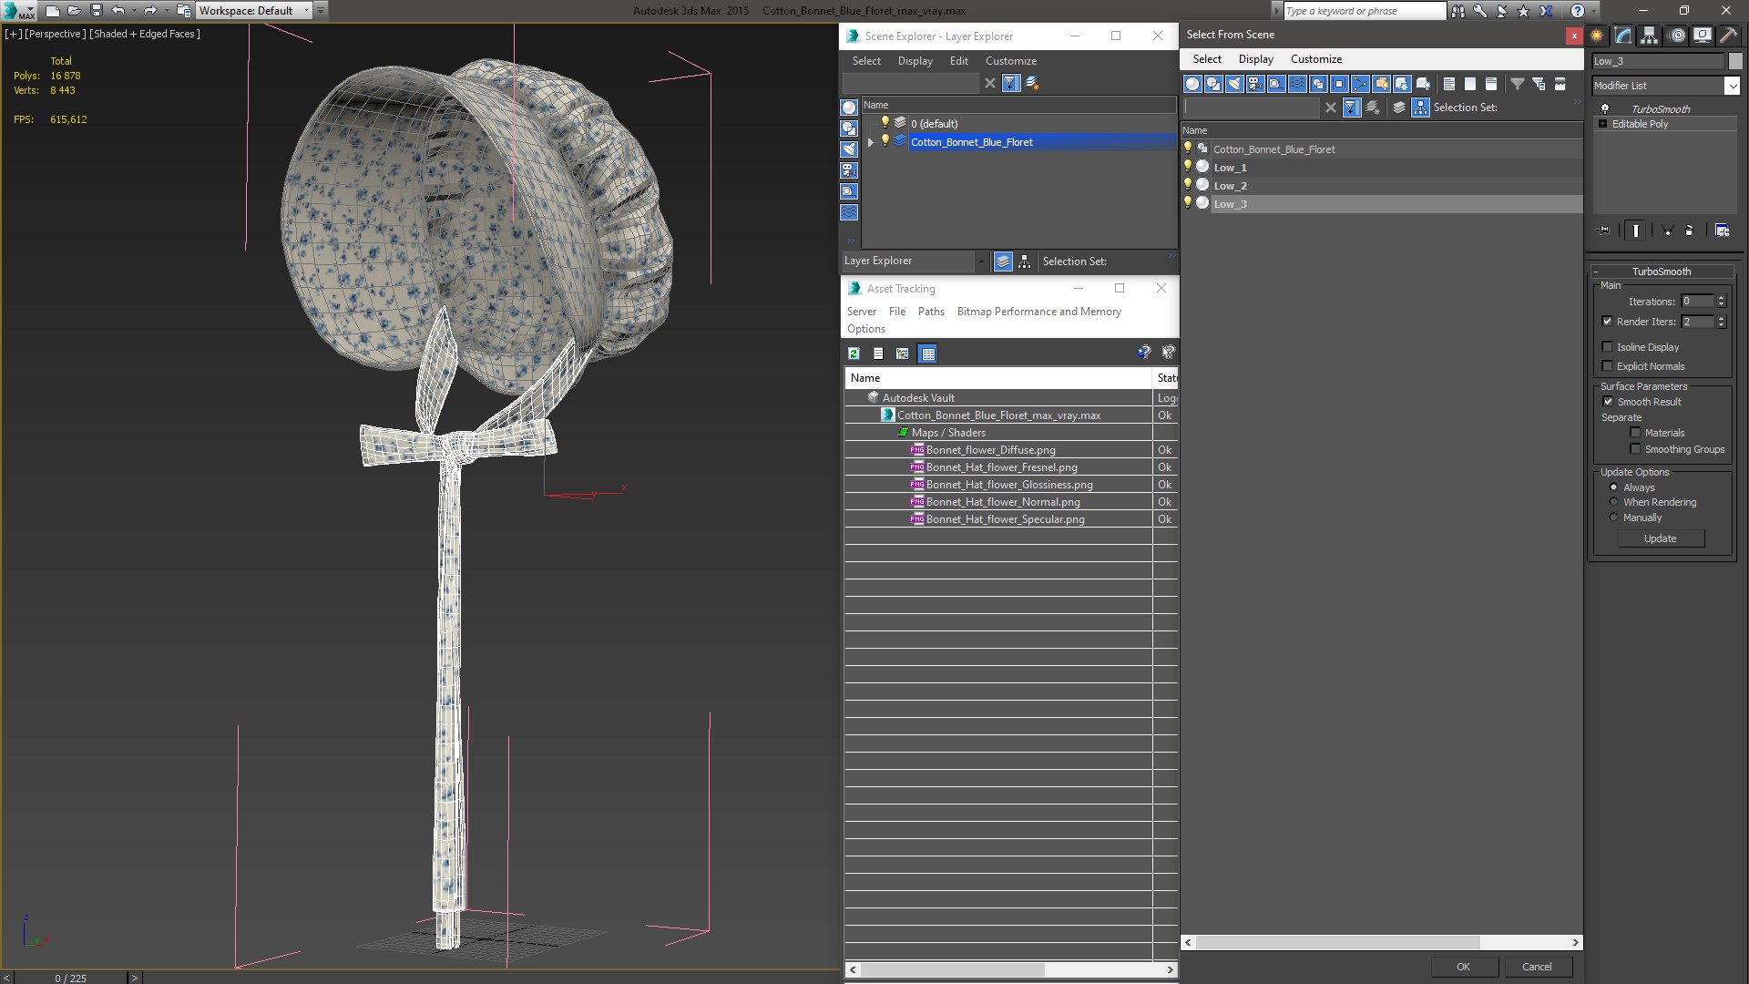The image size is (1749, 984).
Task: Enable the Isoline Display checkbox
Action: [x=1607, y=347]
